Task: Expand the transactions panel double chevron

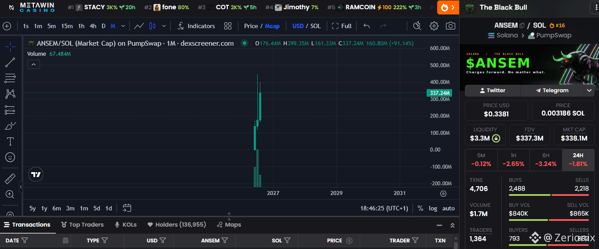Action: (x=452, y=225)
